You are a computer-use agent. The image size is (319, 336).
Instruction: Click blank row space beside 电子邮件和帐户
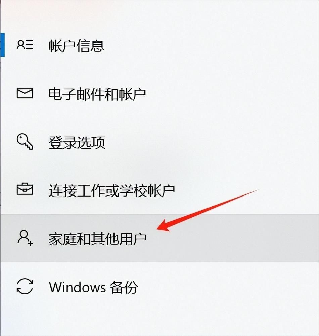(232, 94)
